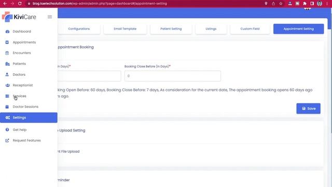Save the appointment booking settings
This screenshot has width=332, height=187.
[x=308, y=109]
